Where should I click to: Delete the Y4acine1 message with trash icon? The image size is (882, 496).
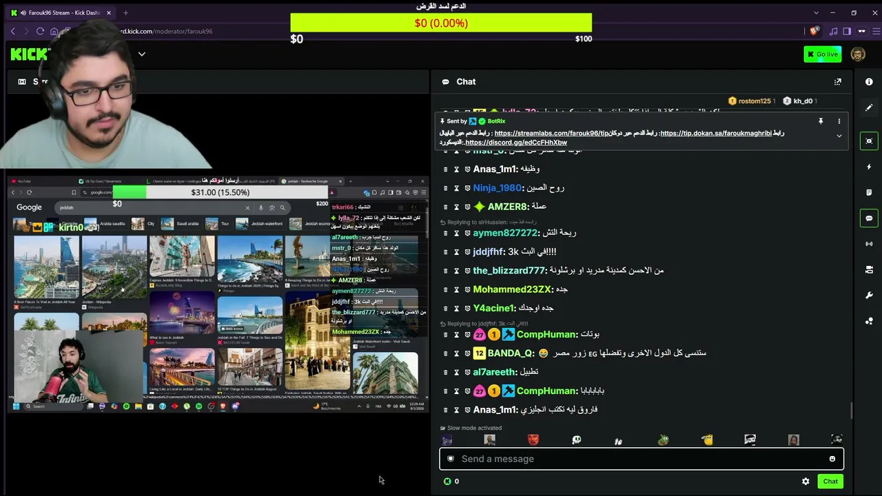pyautogui.click(x=446, y=309)
